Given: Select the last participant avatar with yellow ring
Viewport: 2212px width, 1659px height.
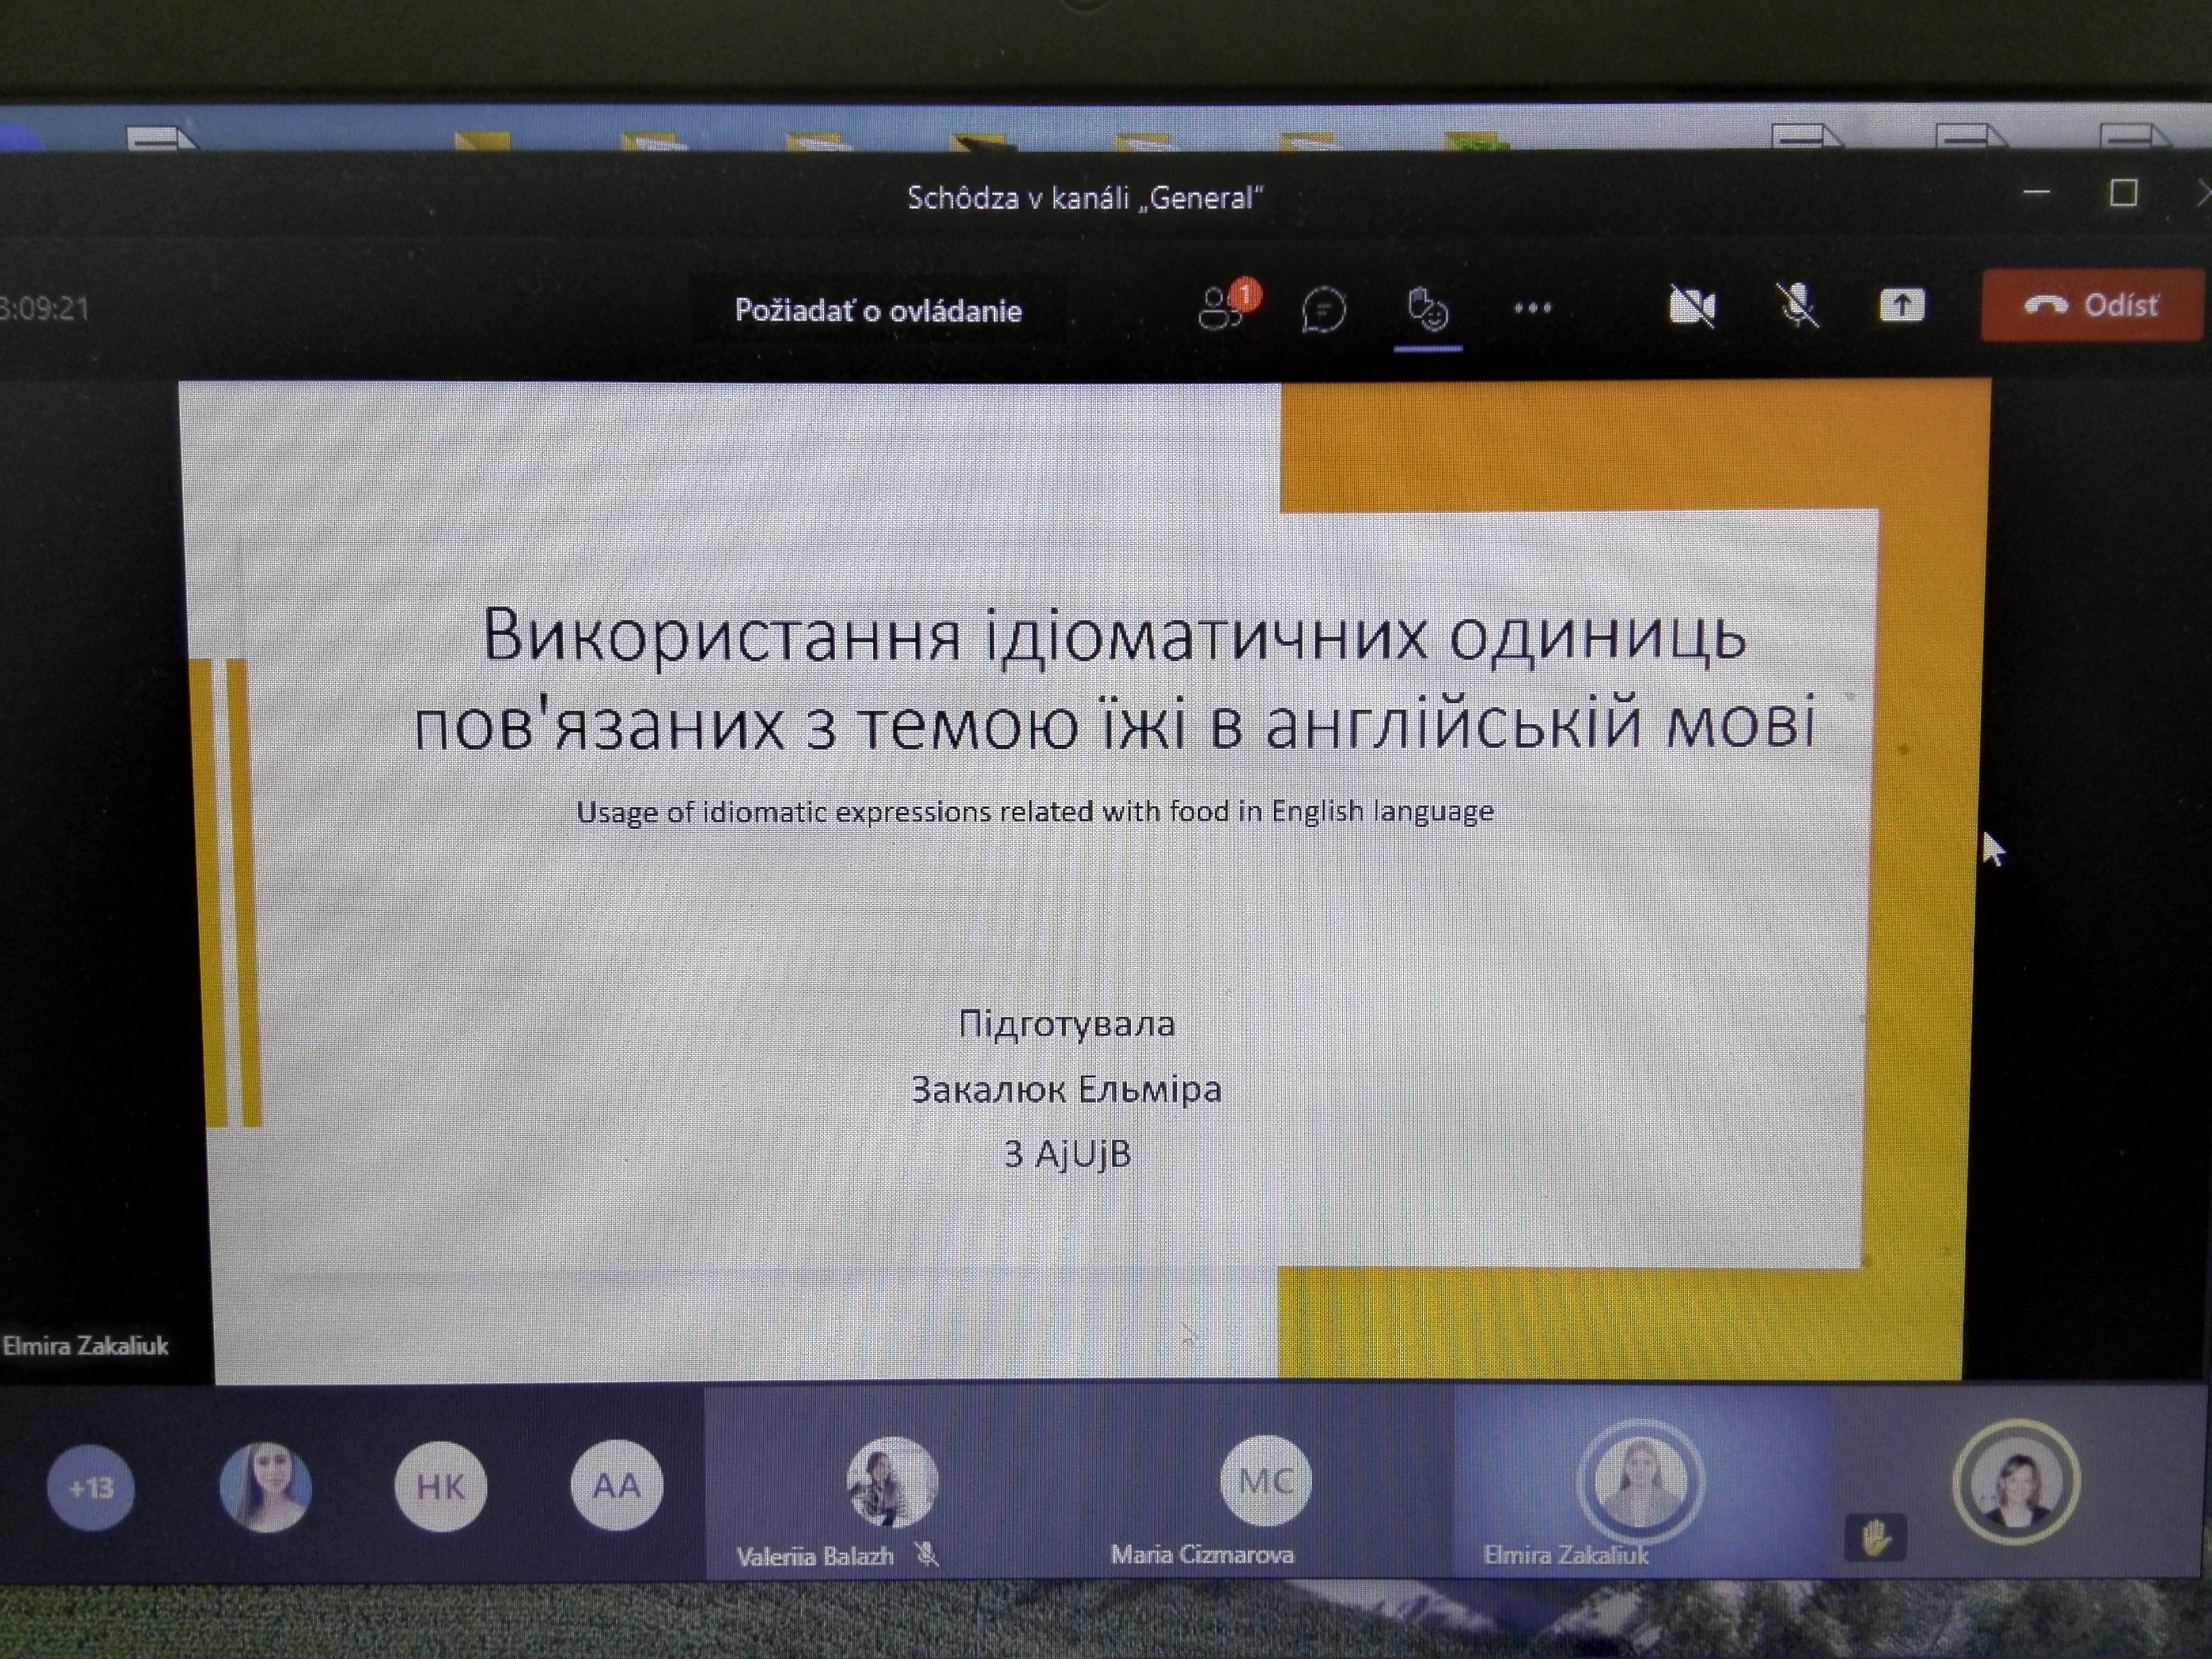Looking at the screenshot, I should click(x=2016, y=1482).
